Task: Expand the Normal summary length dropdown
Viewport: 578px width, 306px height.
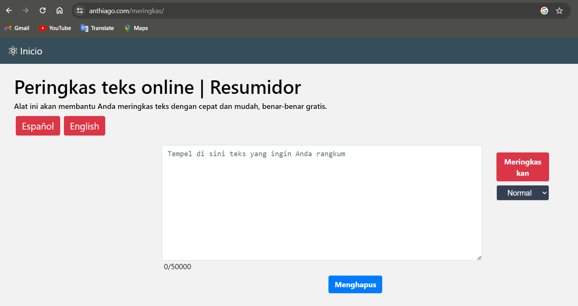Action: 522,193
